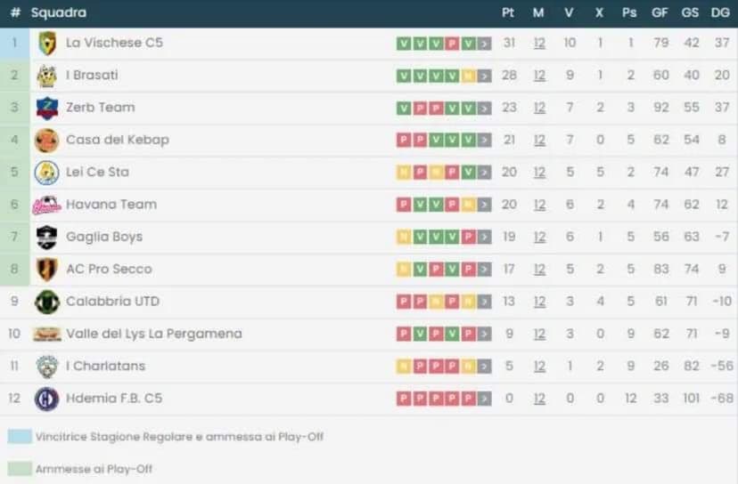Screen dimensions: 738x484
Task: Open Hdemia F.B. C5 team badge
Action: 46,399
